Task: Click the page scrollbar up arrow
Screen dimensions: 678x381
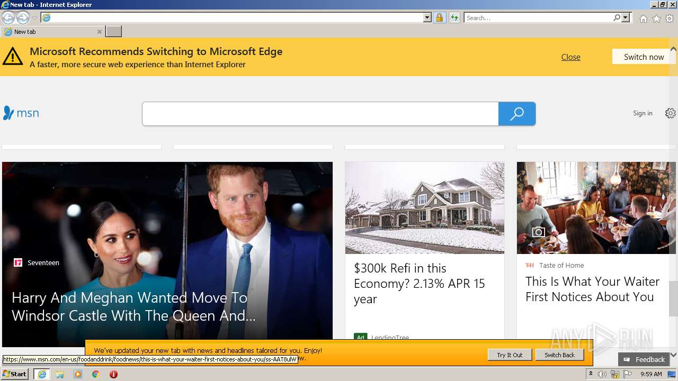Action: tap(673, 49)
